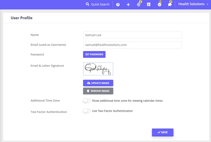The image size is (211, 142).
Task: Click the Set Password button
Action: (x=94, y=54)
